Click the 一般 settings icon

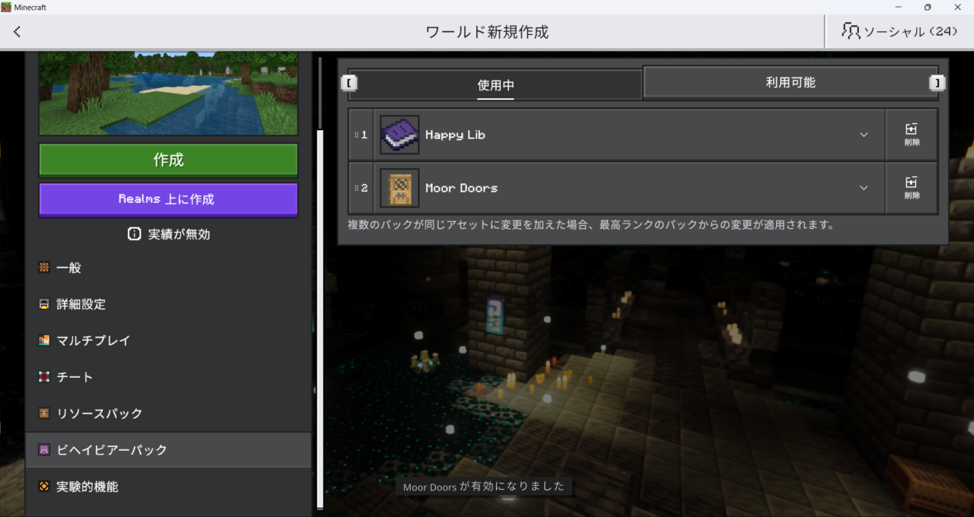[44, 268]
